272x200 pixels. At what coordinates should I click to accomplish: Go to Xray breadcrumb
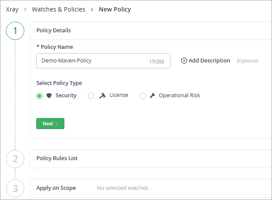pyautogui.click(x=12, y=9)
